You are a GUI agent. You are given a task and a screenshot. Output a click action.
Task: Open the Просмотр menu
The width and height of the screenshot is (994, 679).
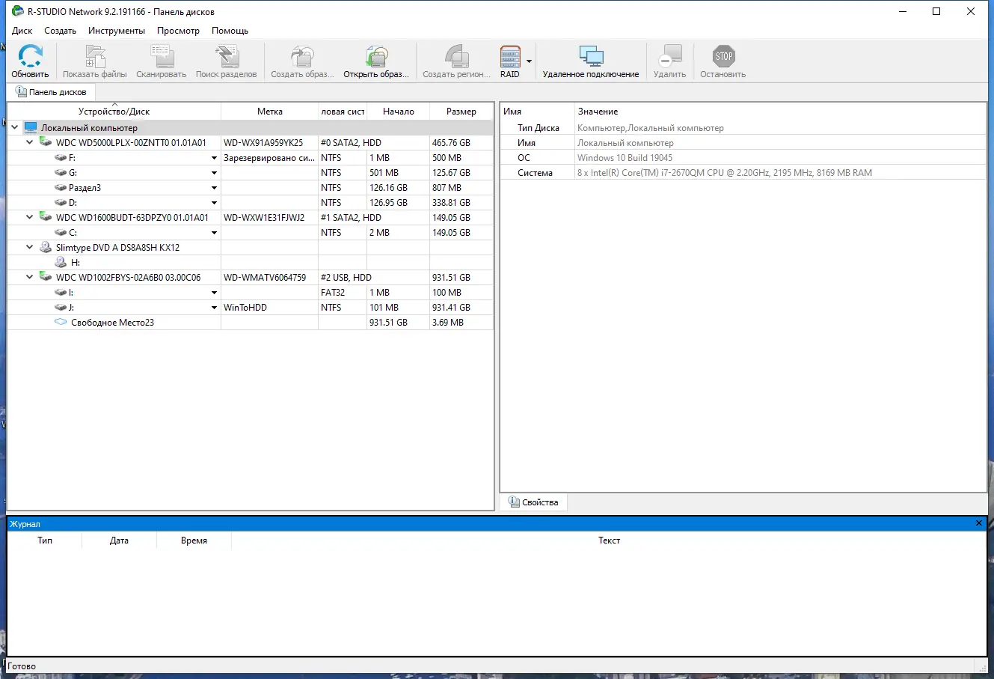(x=178, y=31)
